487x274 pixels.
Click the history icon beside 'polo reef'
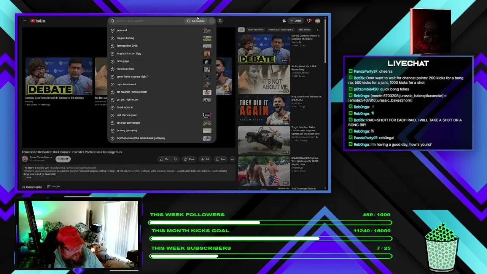[112, 30]
